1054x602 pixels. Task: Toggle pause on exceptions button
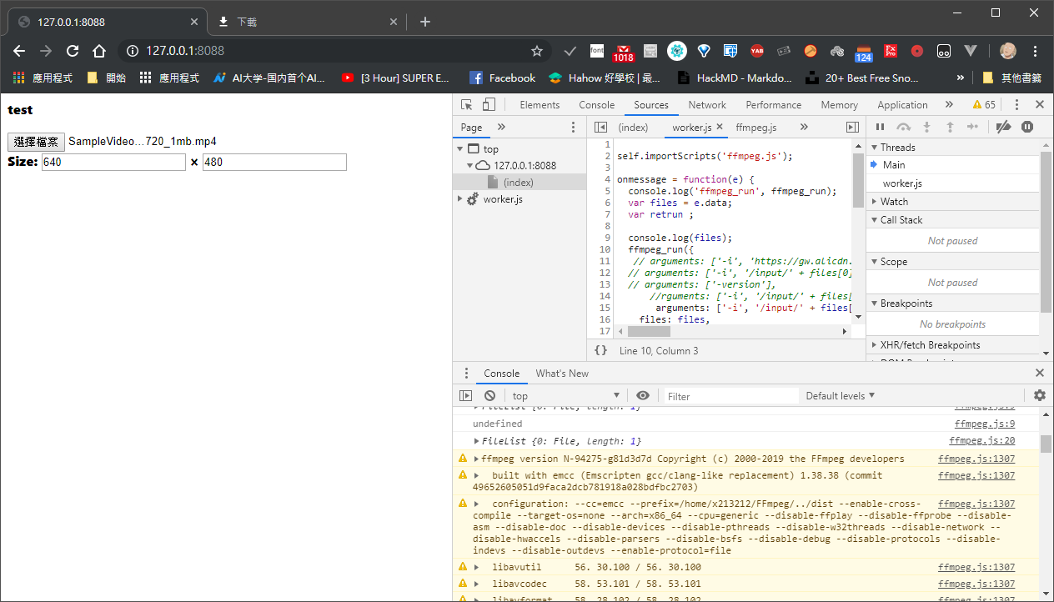click(1027, 128)
